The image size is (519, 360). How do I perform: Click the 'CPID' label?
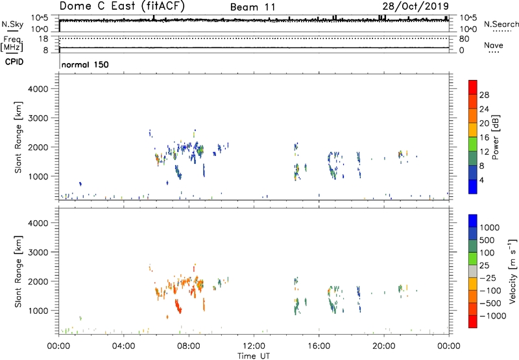[x=14, y=62]
